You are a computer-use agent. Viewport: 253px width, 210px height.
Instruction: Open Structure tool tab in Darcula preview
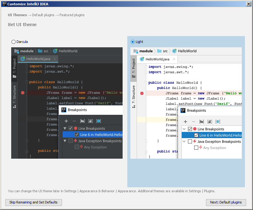(x=14, y=97)
